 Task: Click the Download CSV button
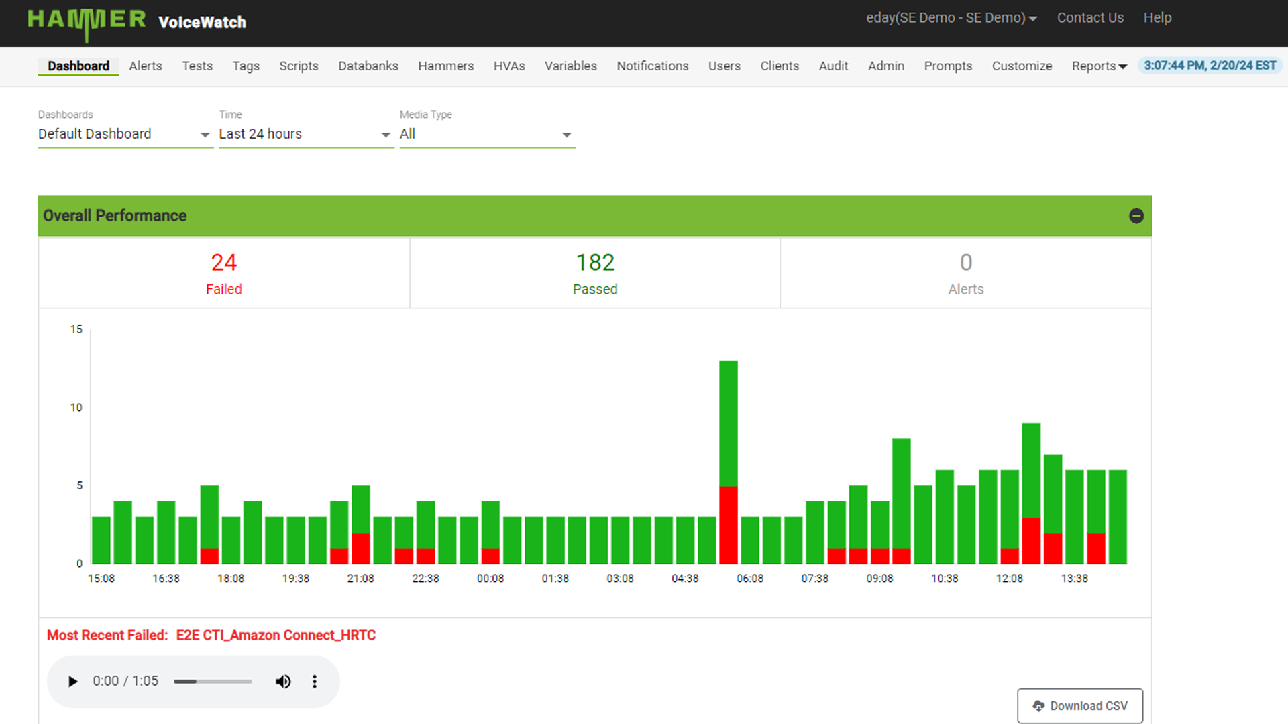coord(1079,705)
